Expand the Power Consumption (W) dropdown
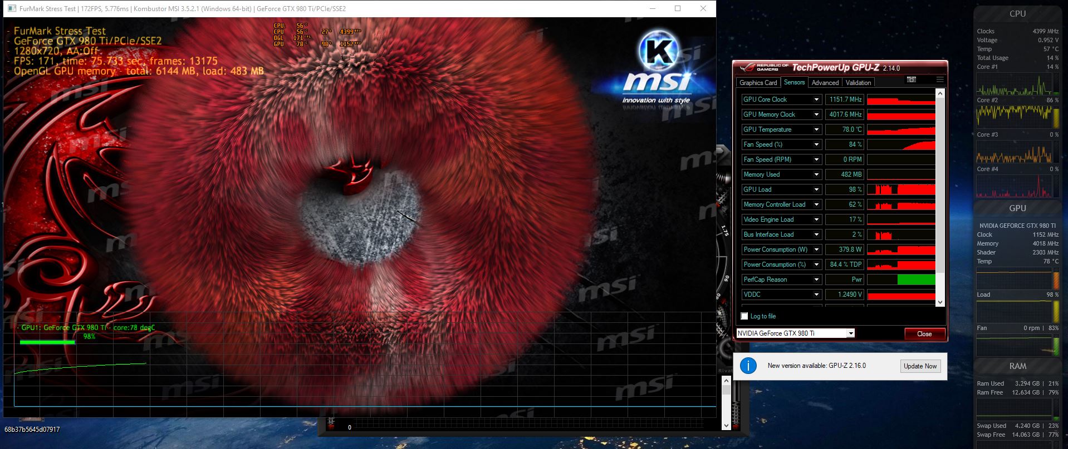Viewport: 1068px width, 449px height. 816,250
